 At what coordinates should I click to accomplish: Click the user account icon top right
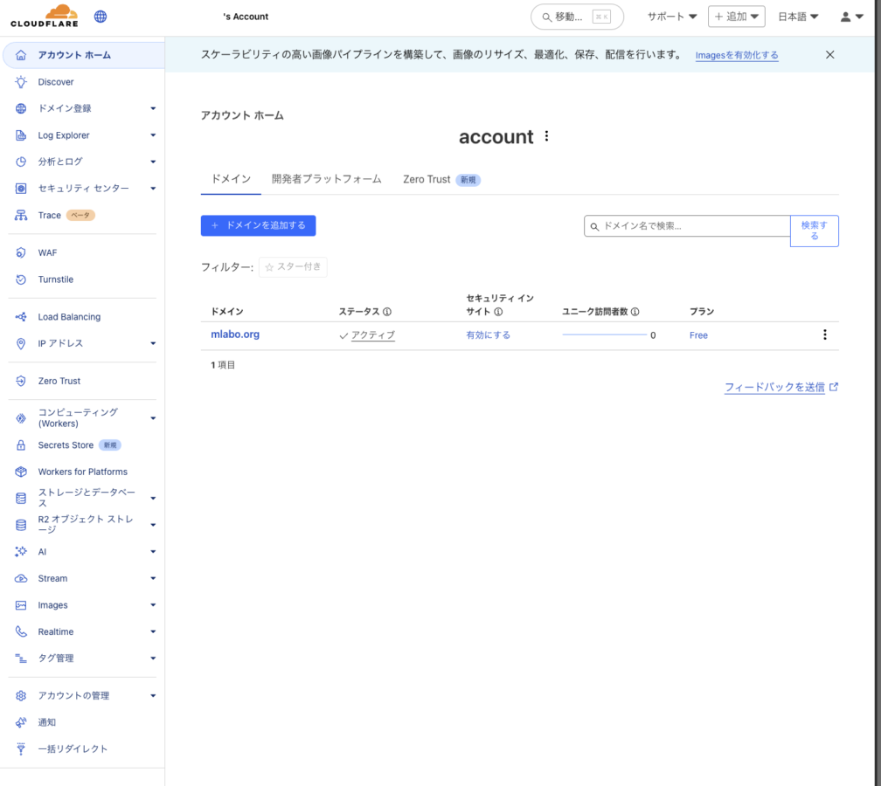coord(849,16)
